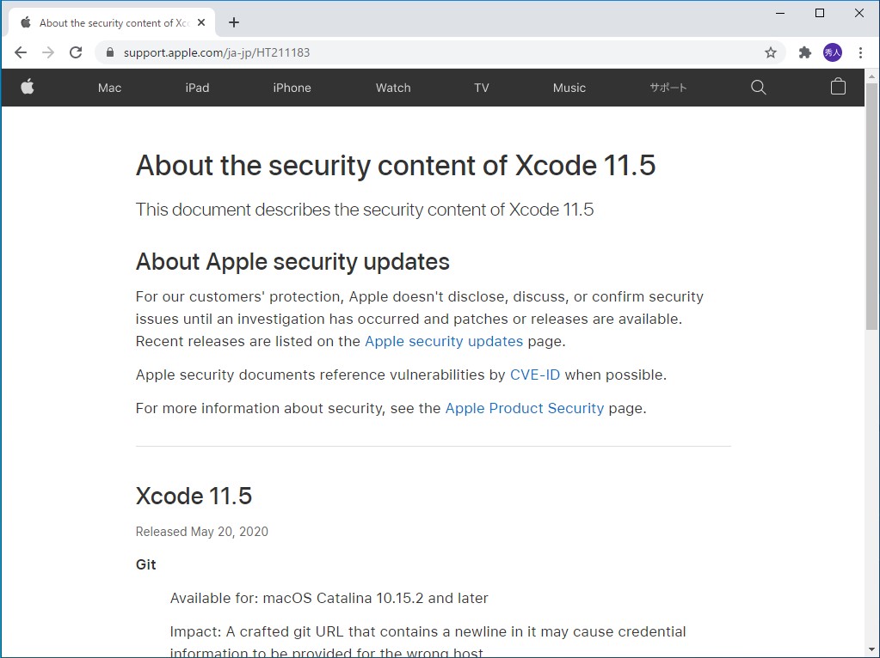Viewport: 880px width, 658px height.
Task: Click the site security padlock icon
Action: (108, 52)
